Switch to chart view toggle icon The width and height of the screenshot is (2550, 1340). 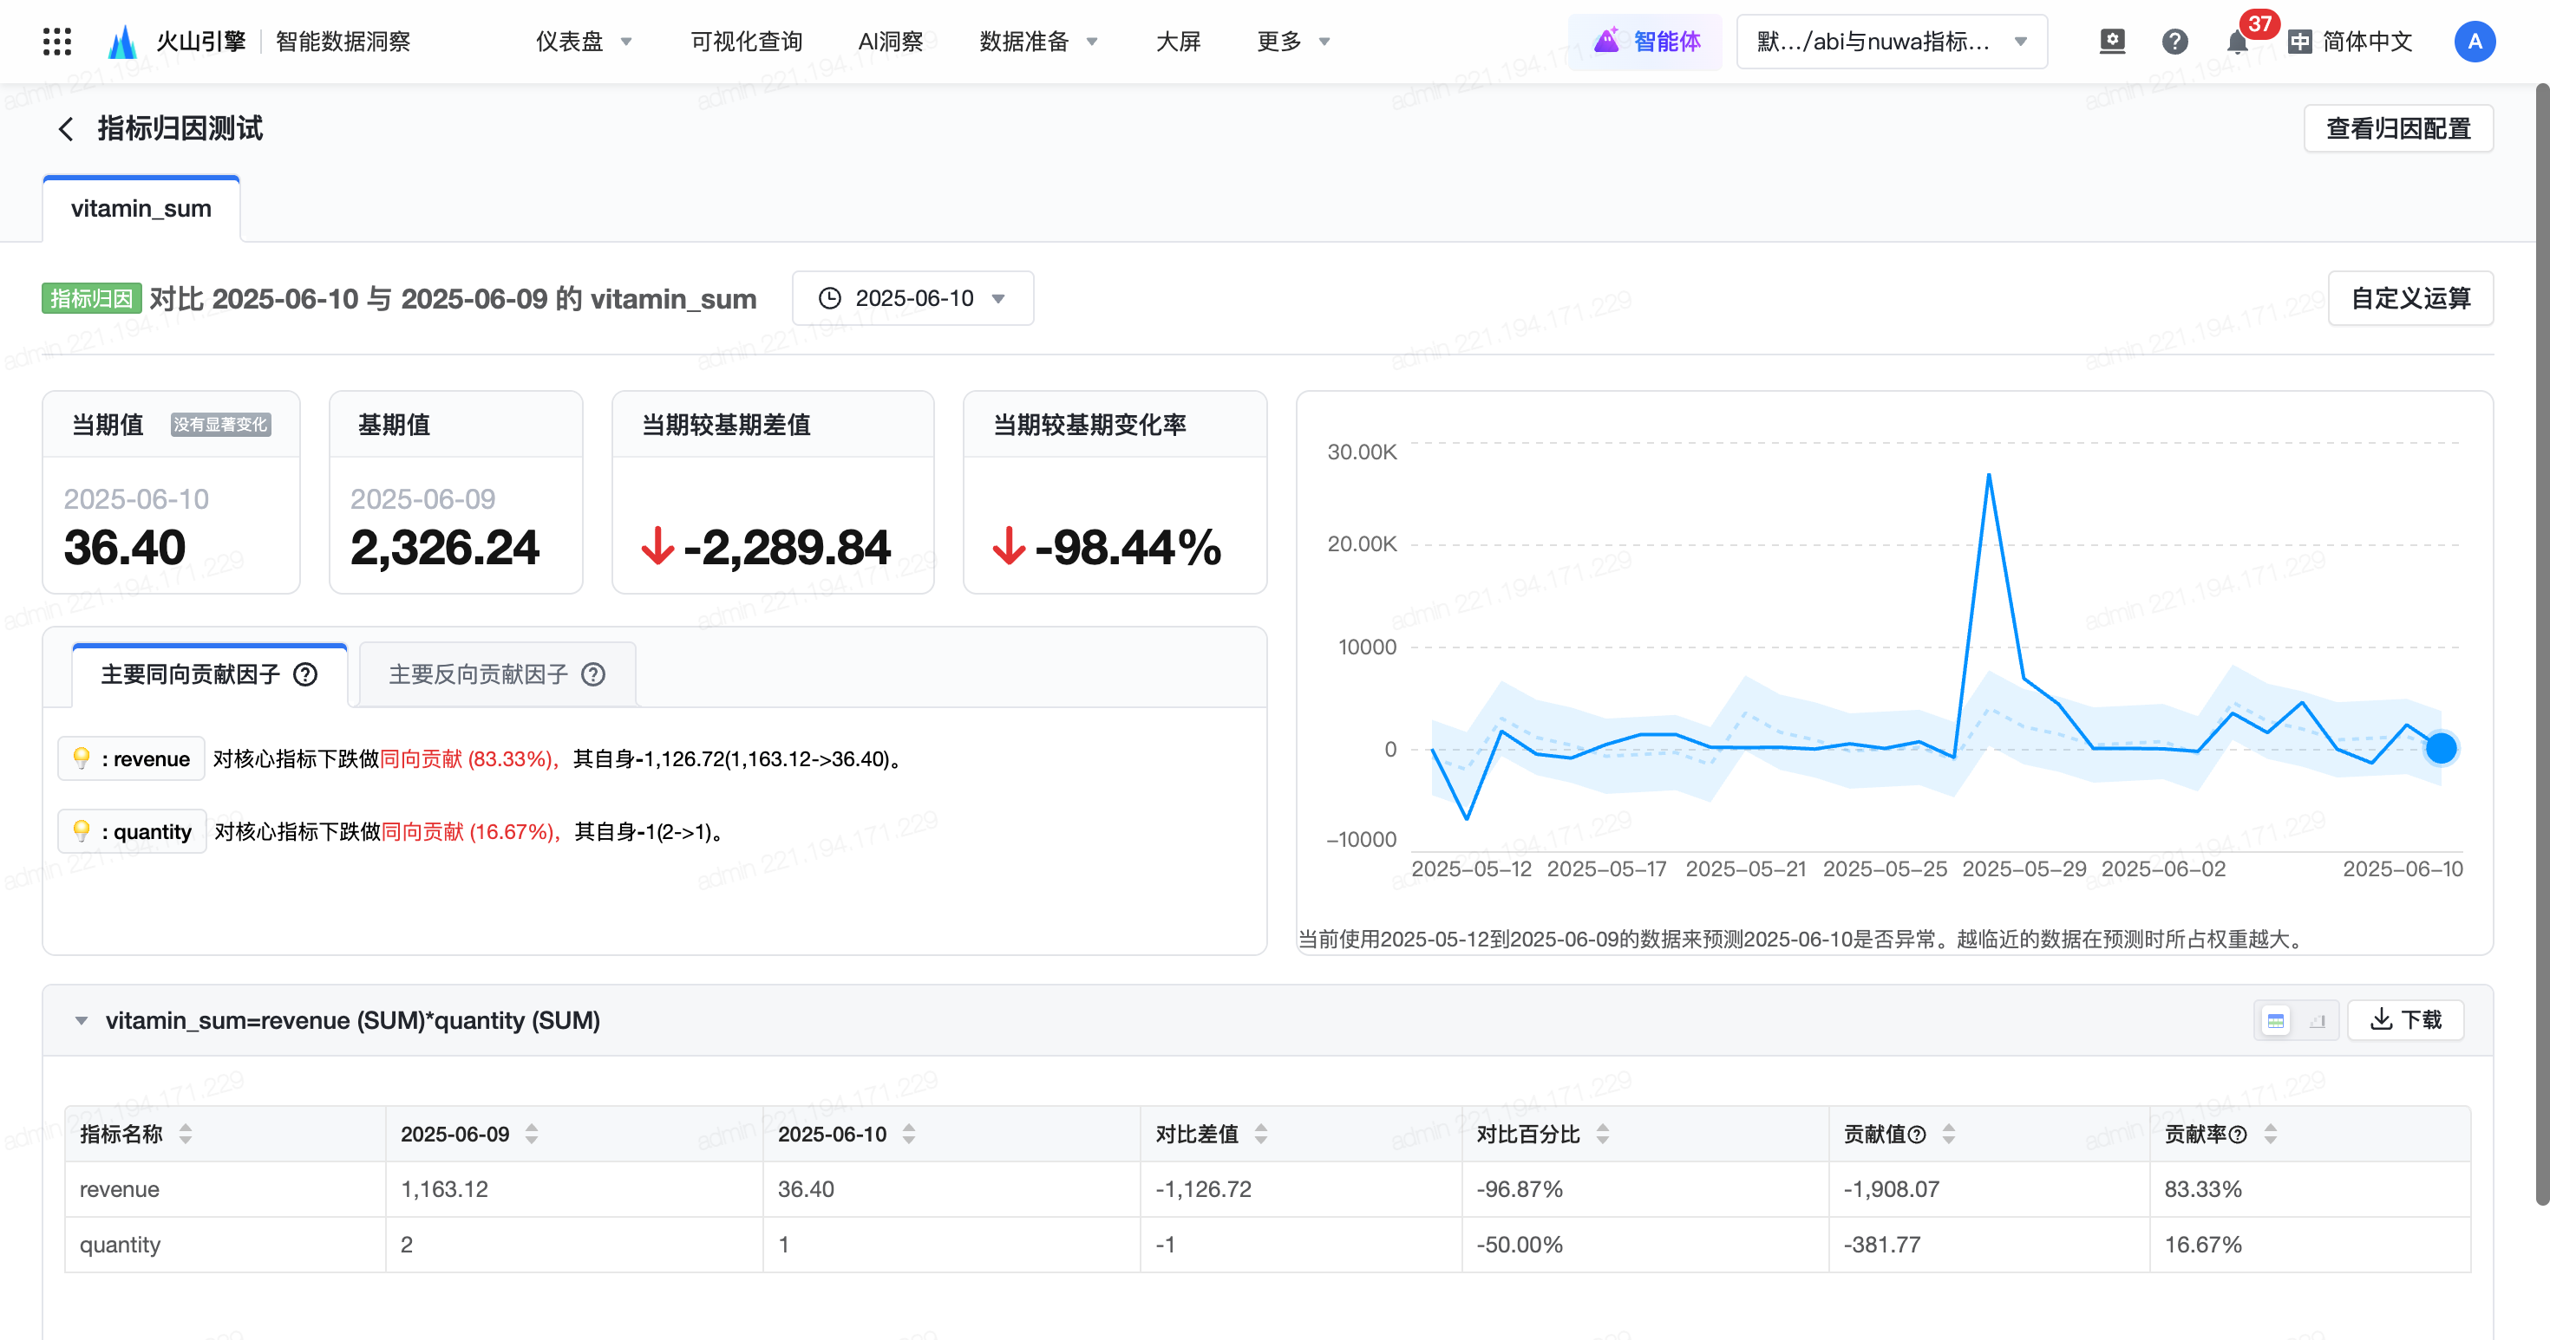(2318, 1020)
